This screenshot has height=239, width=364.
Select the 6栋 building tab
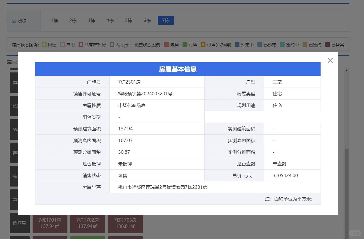(x=147, y=21)
